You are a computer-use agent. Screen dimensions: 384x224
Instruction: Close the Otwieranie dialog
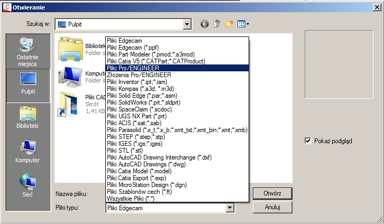377,7
